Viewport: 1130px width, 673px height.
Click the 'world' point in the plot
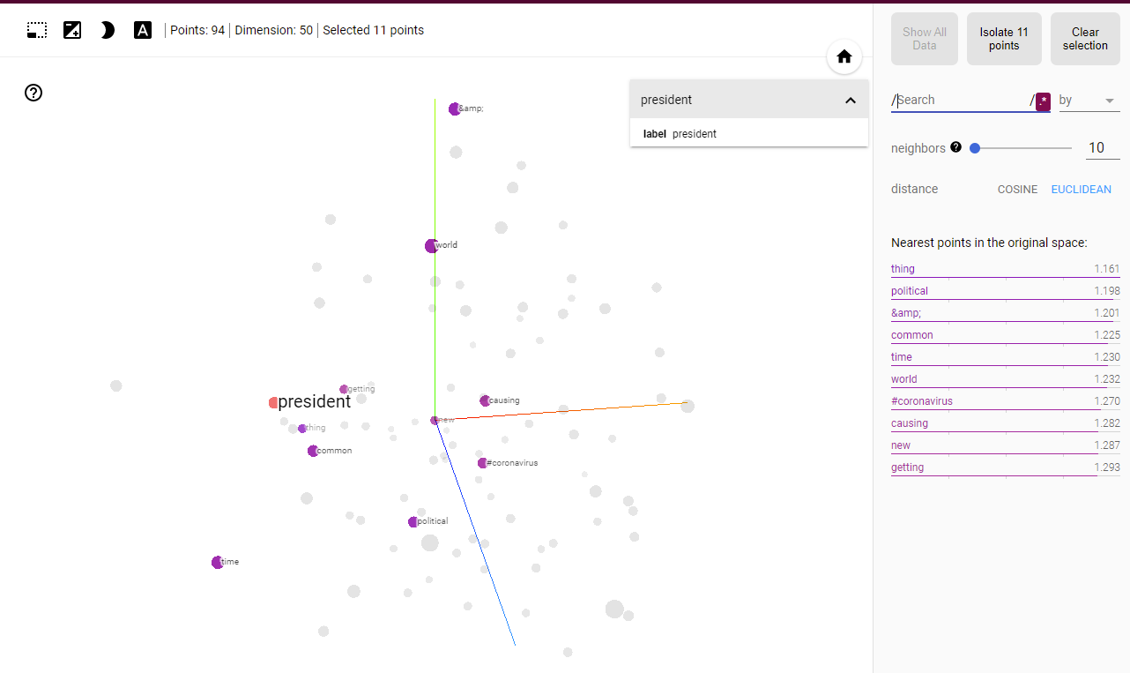point(431,246)
